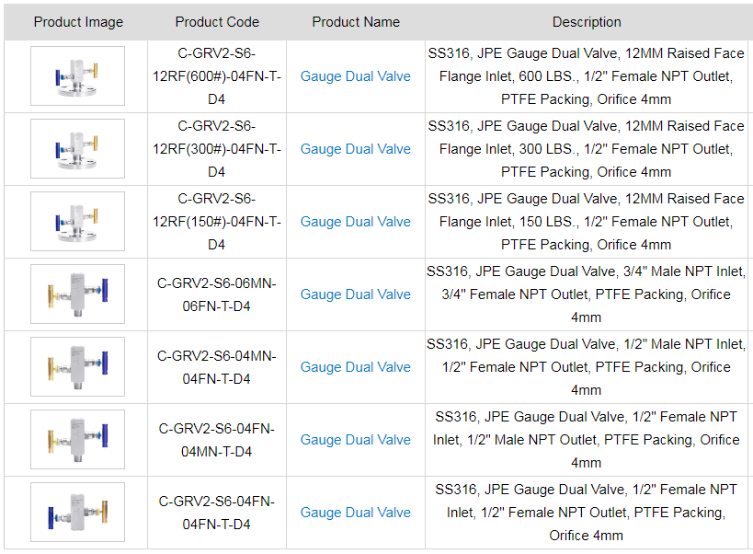The image size is (753, 554).
Task: Click the product code C-GRV2-S6-06MN-06FN-T-D4
Action: pyautogui.click(x=217, y=294)
